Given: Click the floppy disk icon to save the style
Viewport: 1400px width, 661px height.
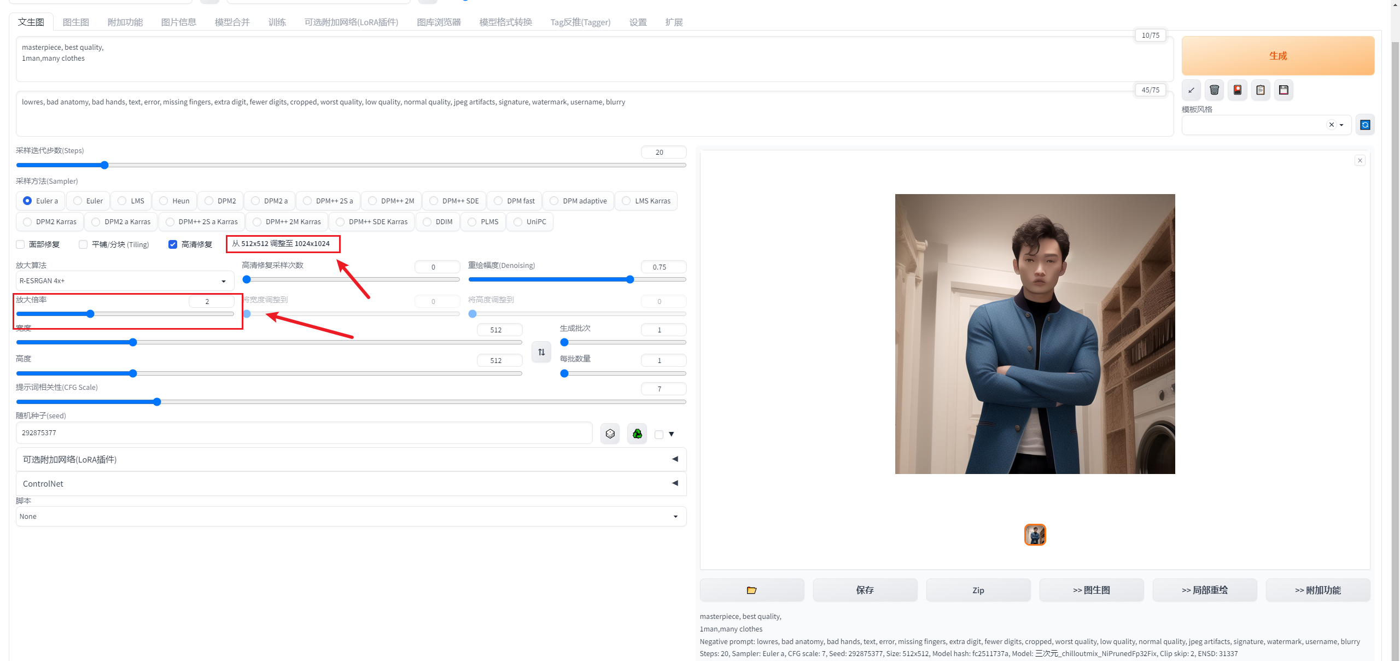Looking at the screenshot, I should coord(1284,90).
